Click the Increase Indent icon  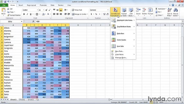[69, 14]
